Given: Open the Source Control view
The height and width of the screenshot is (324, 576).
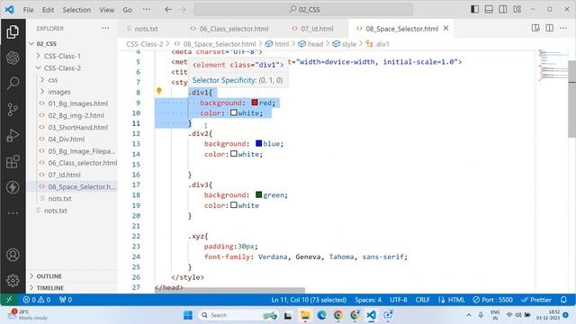Looking at the screenshot, I should 13,110.
